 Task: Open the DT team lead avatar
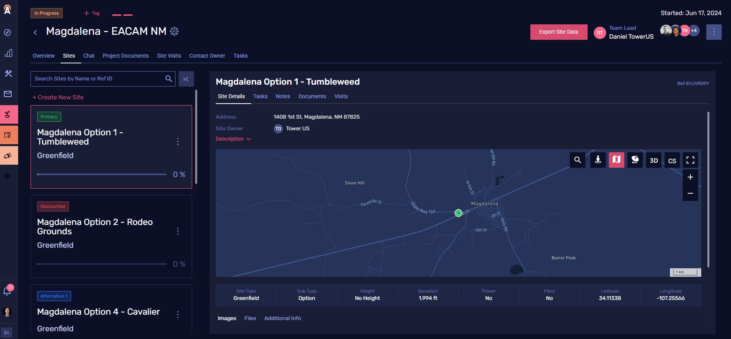pos(600,33)
